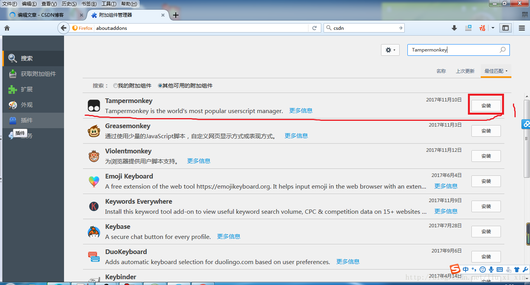Viewport: 530px width, 285px height.
Task: Open More Info link for Tampermonkey
Action: coord(301,111)
